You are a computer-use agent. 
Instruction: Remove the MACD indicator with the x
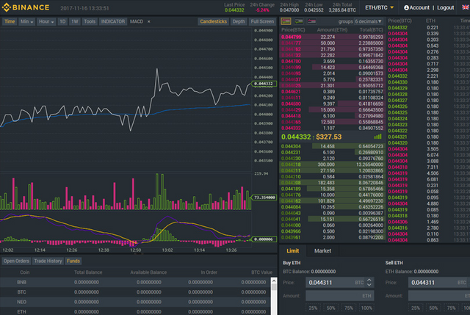(148, 21)
